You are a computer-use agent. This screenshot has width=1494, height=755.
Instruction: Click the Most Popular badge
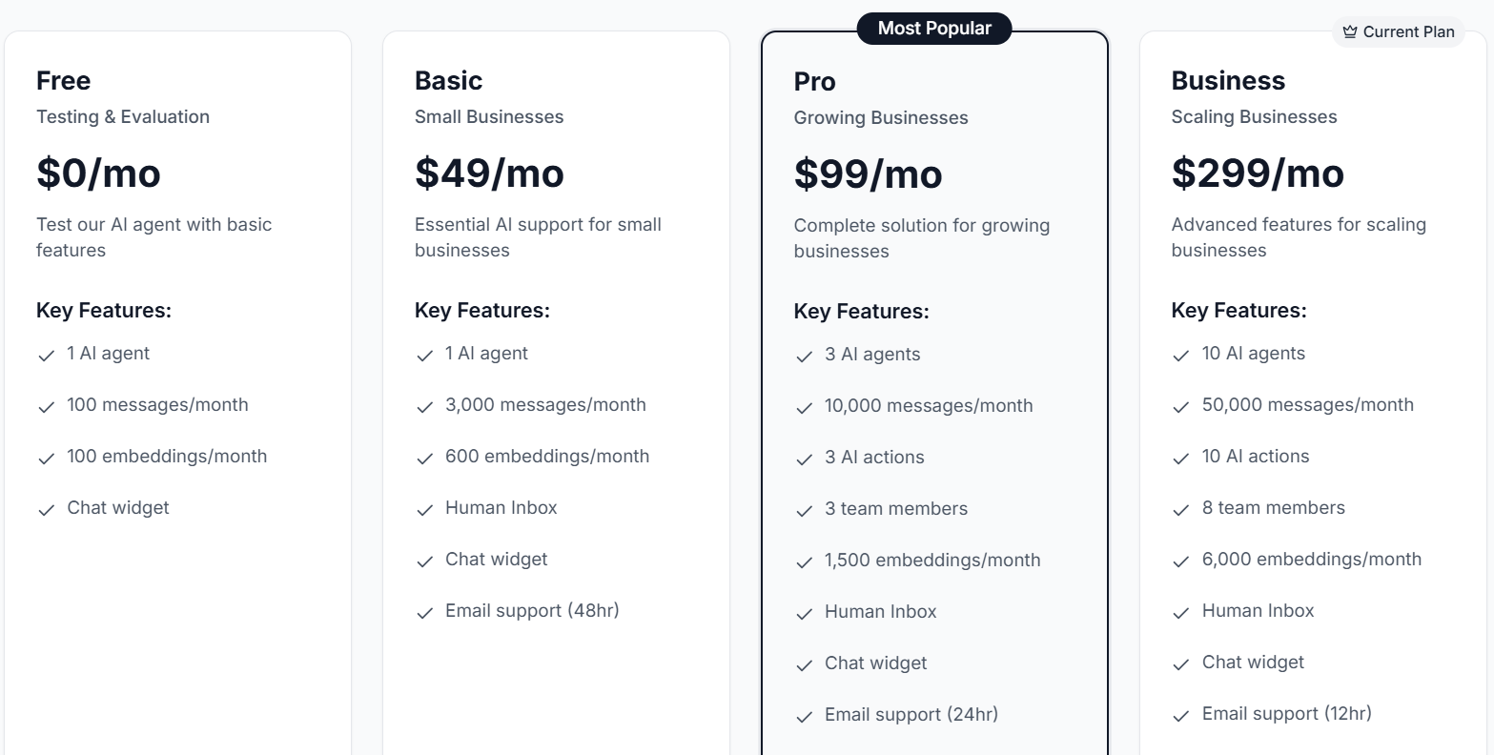[933, 28]
